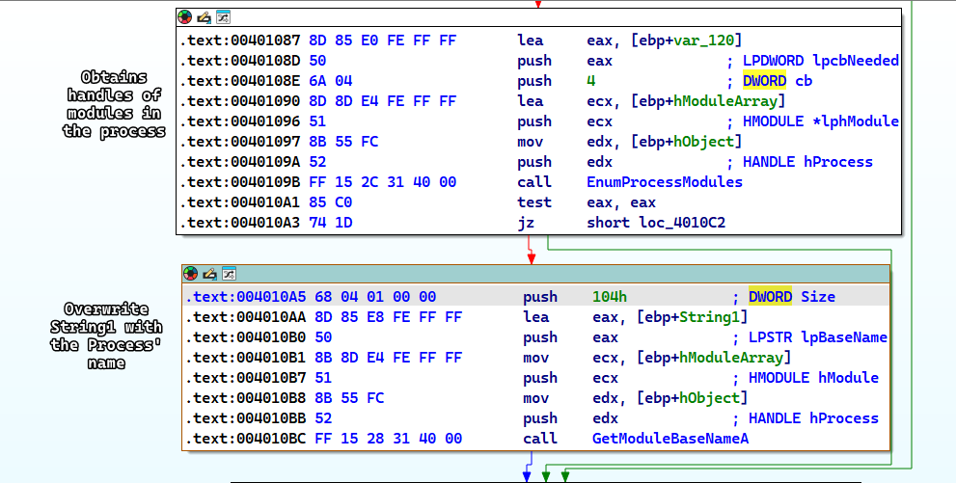Image resolution: width=956 pixels, height=483 pixels.
Task: Select the highlighted DWORD in push 104h line
Action: pos(769,297)
